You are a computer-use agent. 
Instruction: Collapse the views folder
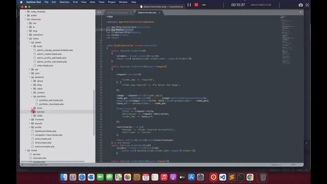(x=28, y=39)
